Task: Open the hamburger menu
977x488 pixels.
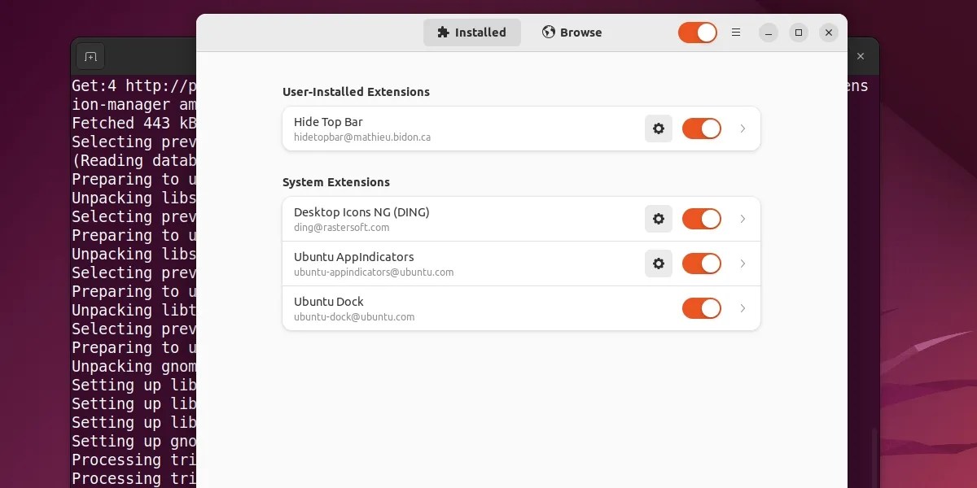Action: tap(736, 32)
